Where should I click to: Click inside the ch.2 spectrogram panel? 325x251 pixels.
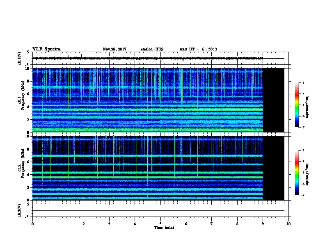(x=148, y=168)
